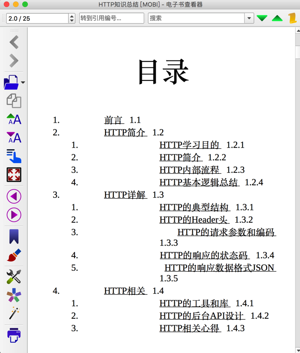Open the HTTP的请求参数和编码 link
300x353 pixels.
click(227, 232)
